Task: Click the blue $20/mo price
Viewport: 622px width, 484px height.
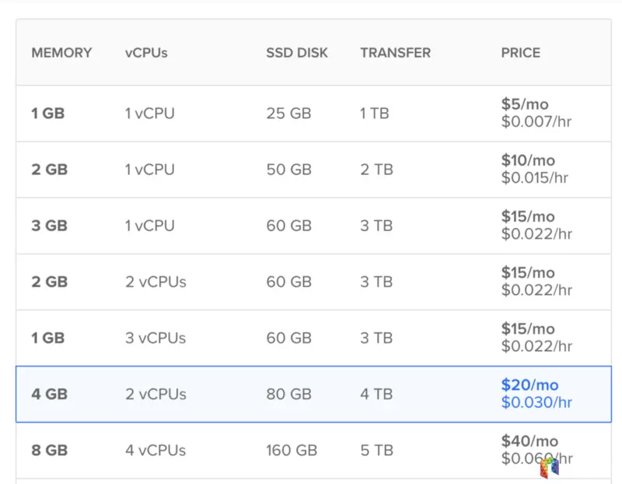Action: (x=529, y=385)
